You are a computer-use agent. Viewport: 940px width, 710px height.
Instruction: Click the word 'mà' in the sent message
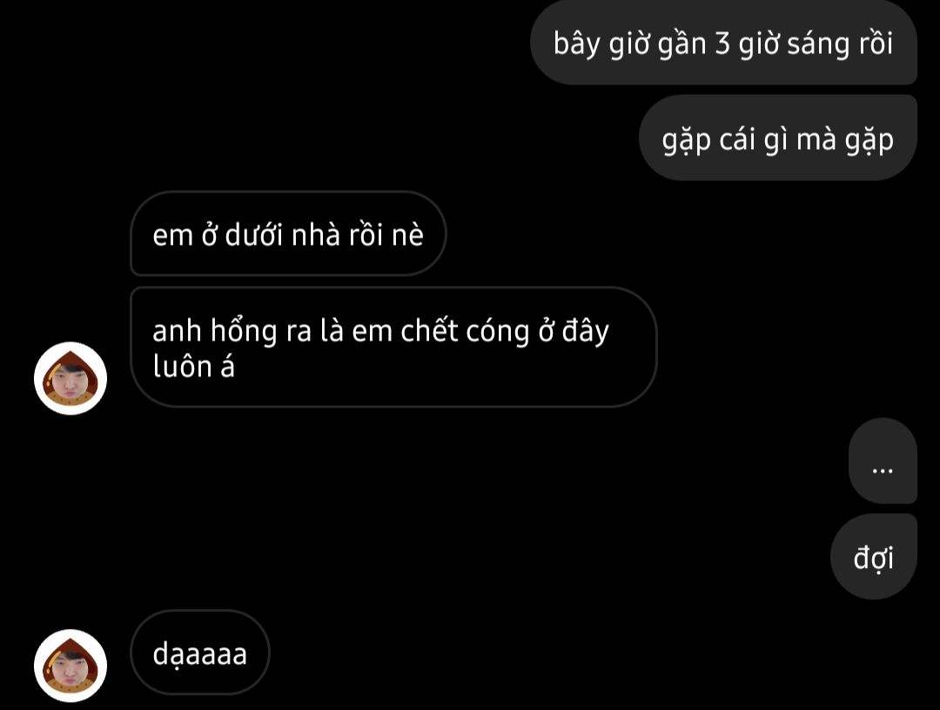click(x=817, y=139)
